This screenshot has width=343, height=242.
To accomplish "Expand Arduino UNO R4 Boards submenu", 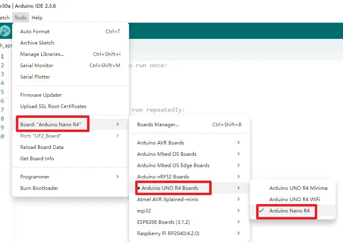I will pos(189,188).
